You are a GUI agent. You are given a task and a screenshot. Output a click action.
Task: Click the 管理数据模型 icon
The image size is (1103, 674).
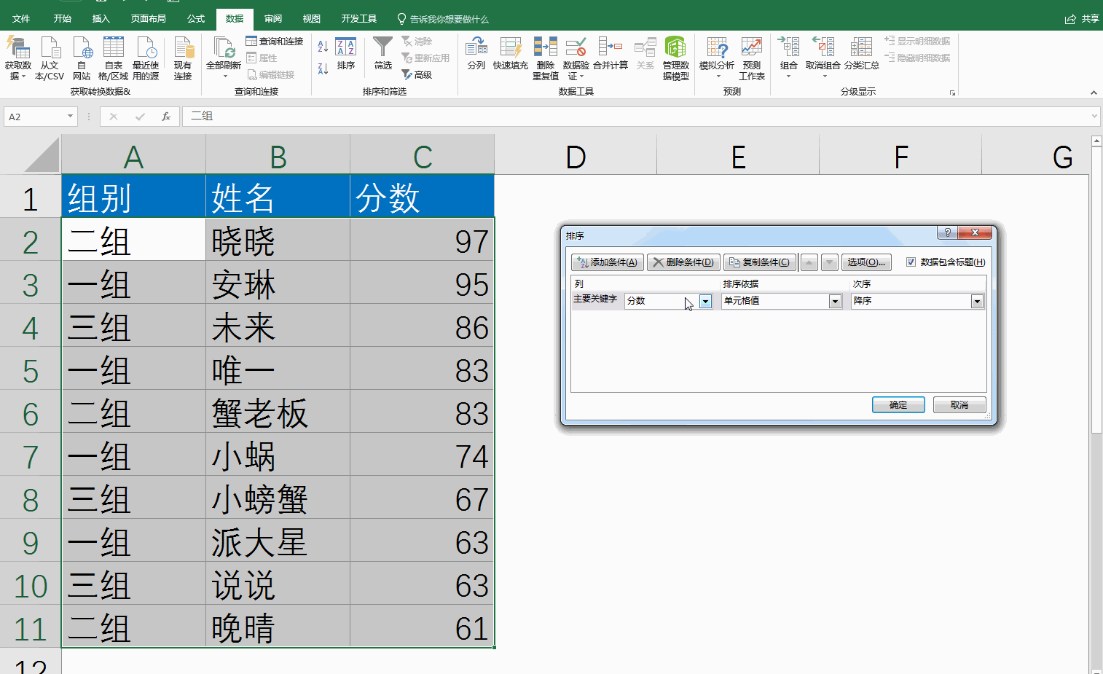[675, 58]
